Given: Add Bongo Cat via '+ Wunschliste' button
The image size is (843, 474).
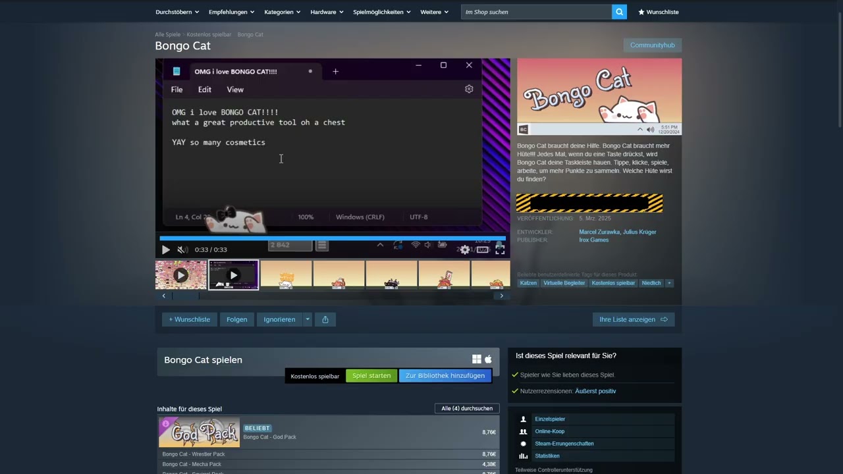Looking at the screenshot, I should (x=190, y=319).
